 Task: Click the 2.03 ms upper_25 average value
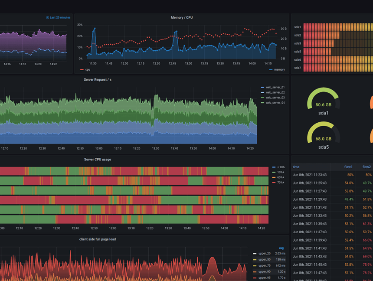pos(280,254)
